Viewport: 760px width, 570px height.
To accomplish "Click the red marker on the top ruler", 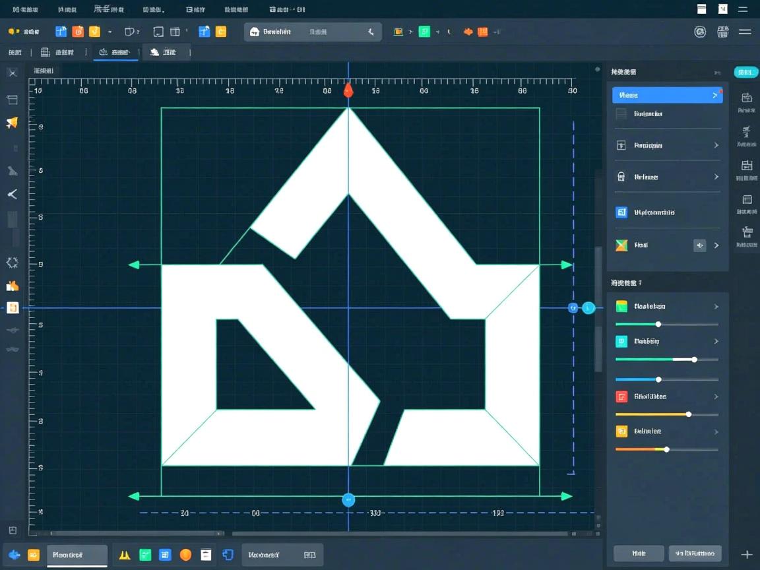I will 348,90.
